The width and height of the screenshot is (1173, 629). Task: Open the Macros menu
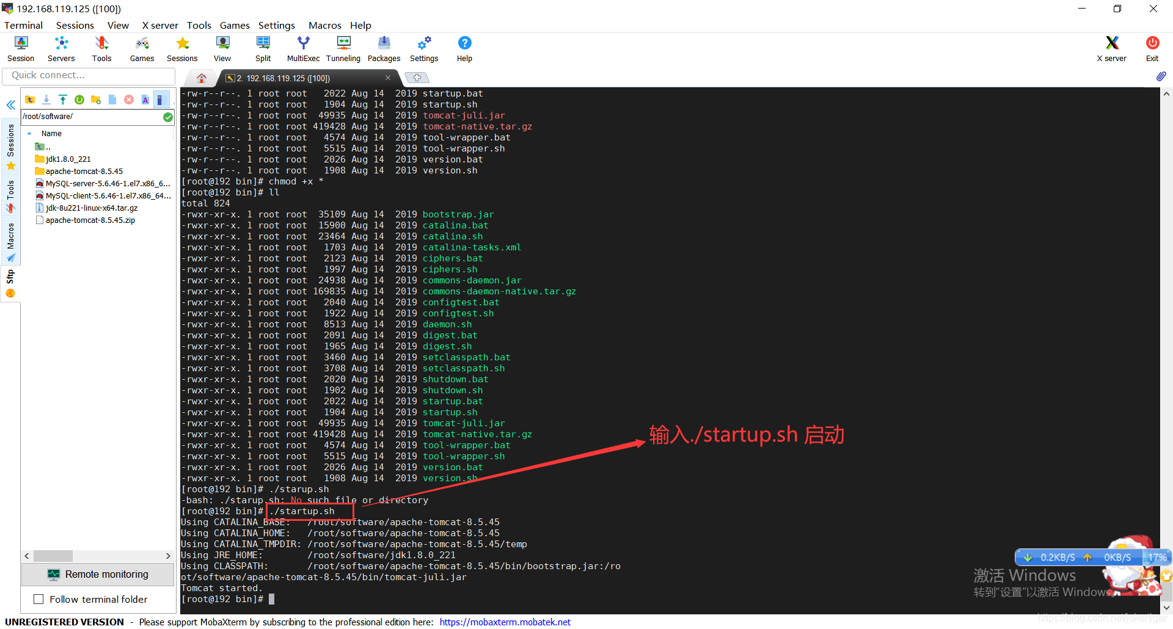[x=325, y=25]
